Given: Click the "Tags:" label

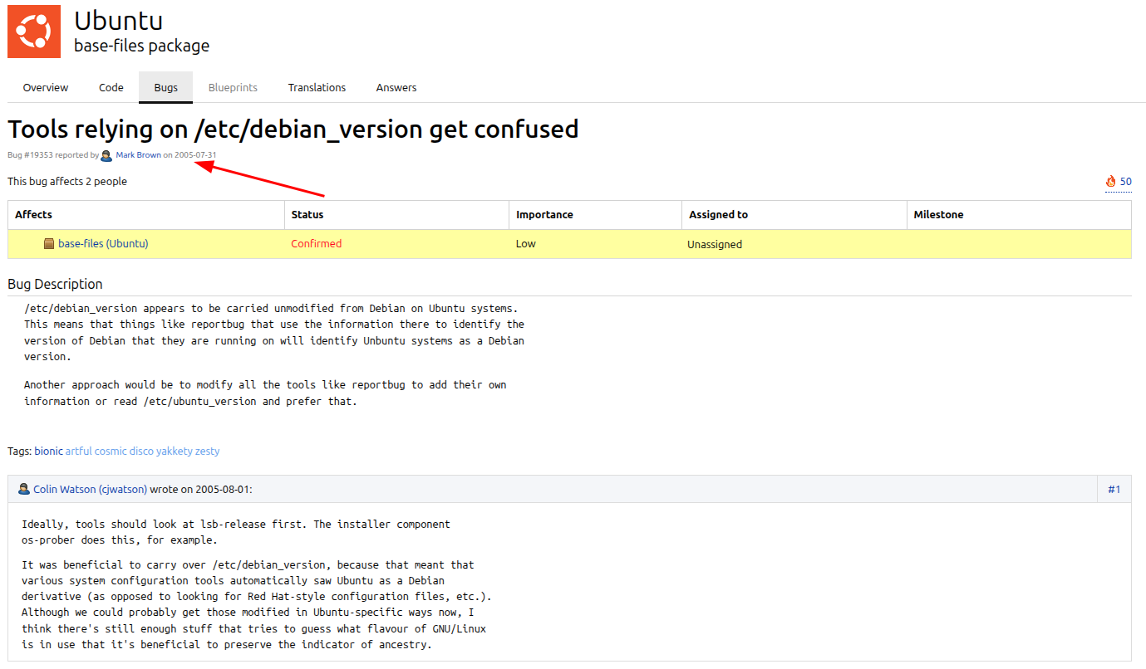Looking at the screenshot, I should click(20, 452).
